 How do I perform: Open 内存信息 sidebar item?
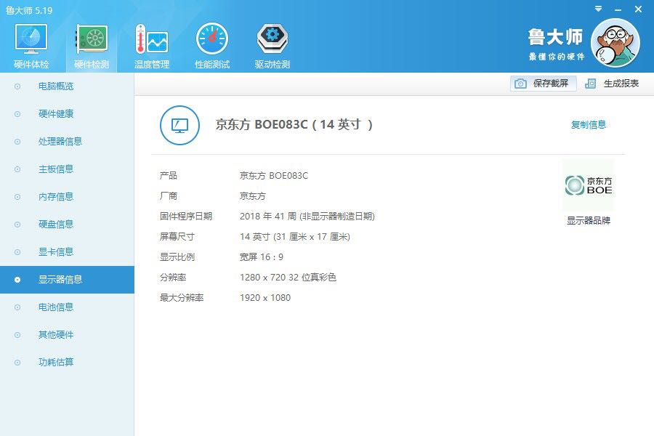[67, 196]
